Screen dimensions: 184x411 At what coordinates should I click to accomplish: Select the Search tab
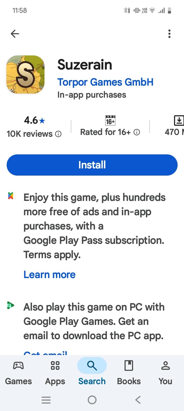pos(92,371)
